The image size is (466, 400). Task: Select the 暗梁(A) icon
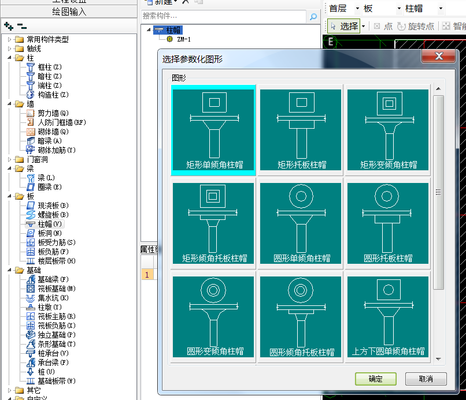pyautogui.click(x=31, y=141)
